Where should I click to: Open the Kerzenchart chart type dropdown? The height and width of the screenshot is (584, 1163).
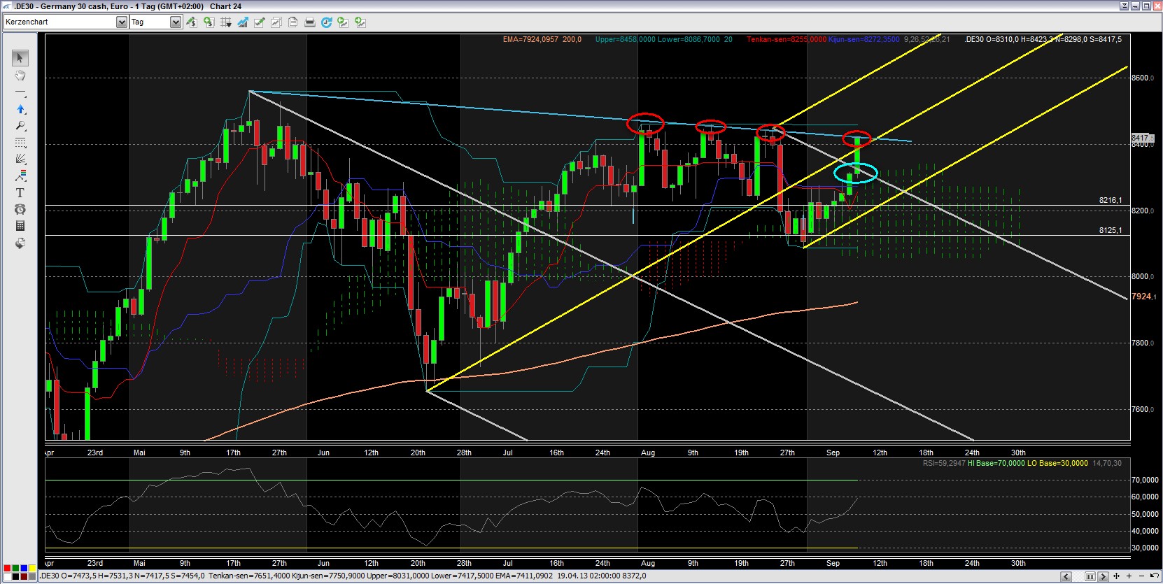[x=122, y=22]
